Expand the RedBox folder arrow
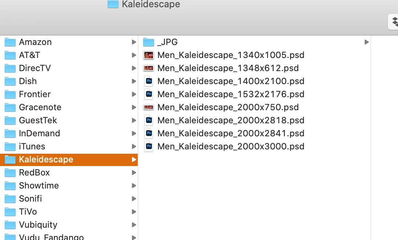 click(134, 173)
